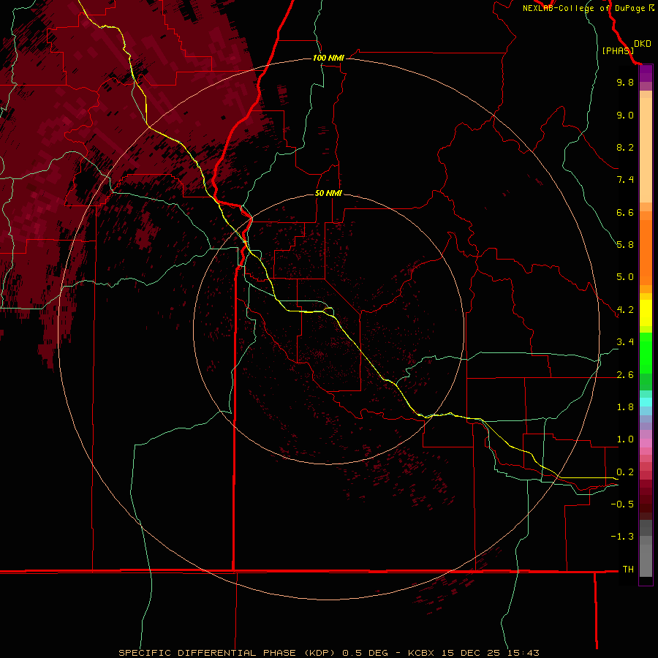The height and width of the screenshot is (658, 658).
Task: Click the 0.5 DEG elevation text
Action: click(x=365, y=653)
